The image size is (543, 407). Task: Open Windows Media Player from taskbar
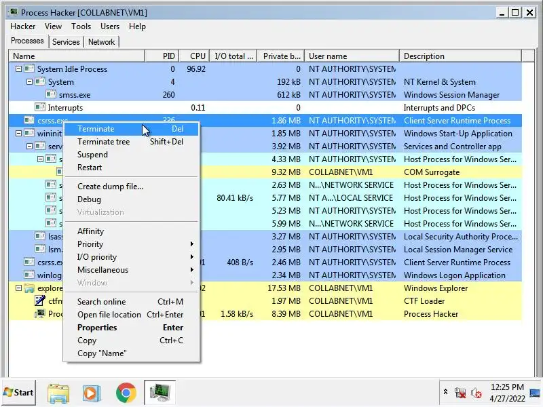[92, 393]
